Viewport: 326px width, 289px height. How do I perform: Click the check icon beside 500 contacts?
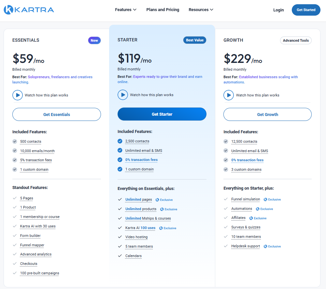point(15,141)
